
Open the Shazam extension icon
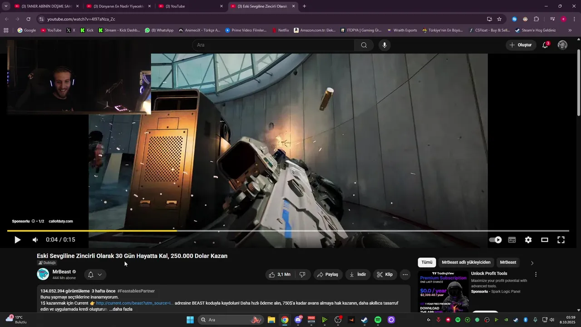[x=514, y=19]
